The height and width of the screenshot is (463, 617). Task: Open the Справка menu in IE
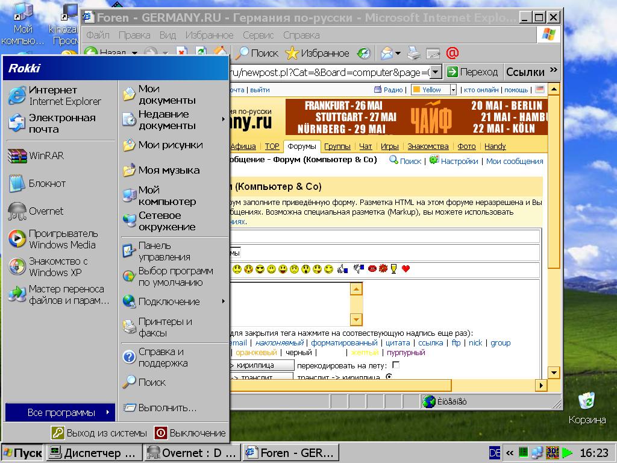(301, 36)
